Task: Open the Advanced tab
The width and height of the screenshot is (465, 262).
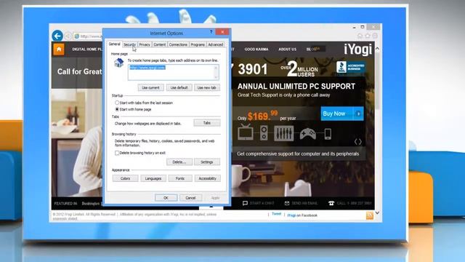Action: (x=216, y=44)
